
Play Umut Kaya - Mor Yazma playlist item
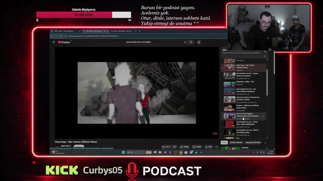[244, 67]
